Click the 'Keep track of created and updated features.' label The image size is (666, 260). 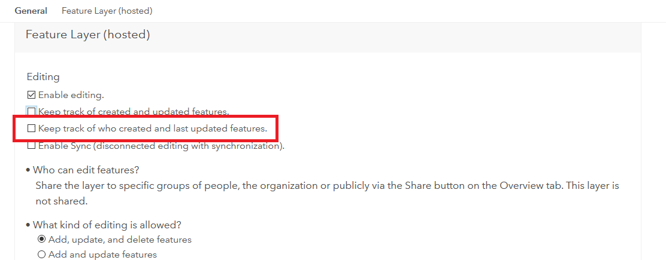(133, 111)
